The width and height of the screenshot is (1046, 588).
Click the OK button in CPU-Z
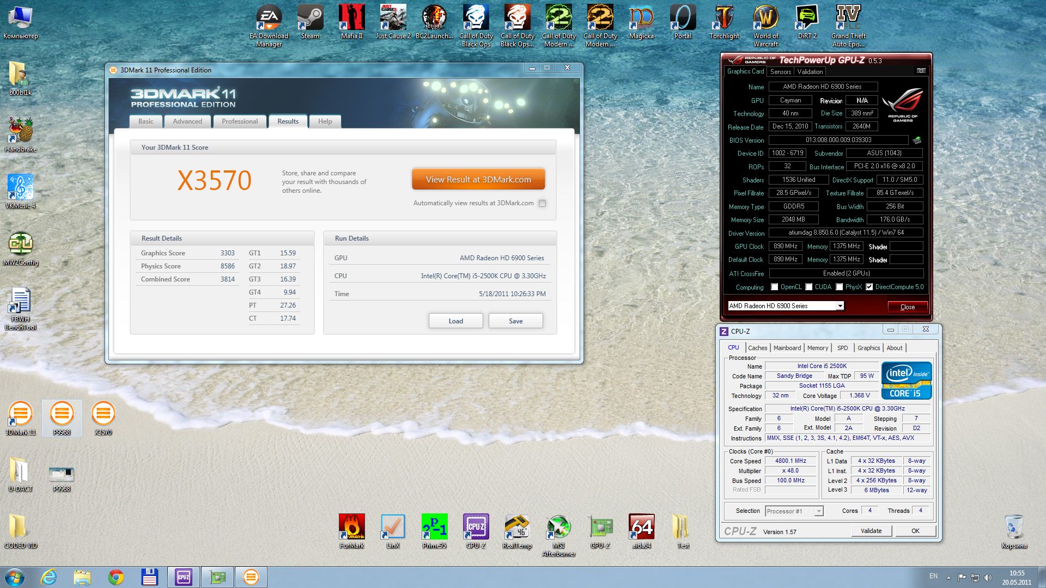point(915,531)
